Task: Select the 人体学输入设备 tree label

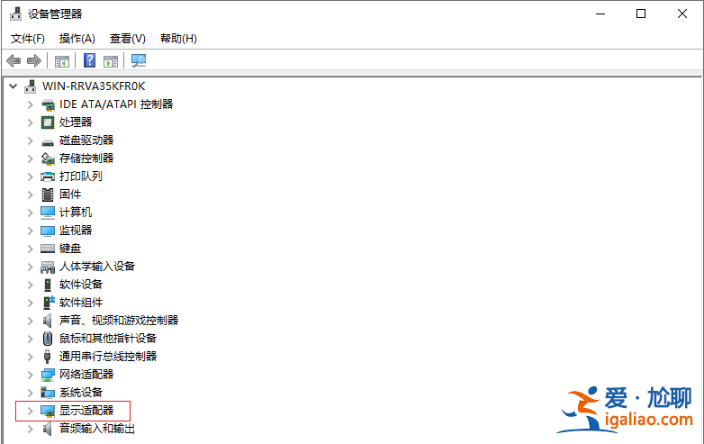Action: click(97, 267)
